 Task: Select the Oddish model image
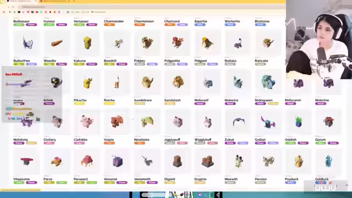(298, 122)
